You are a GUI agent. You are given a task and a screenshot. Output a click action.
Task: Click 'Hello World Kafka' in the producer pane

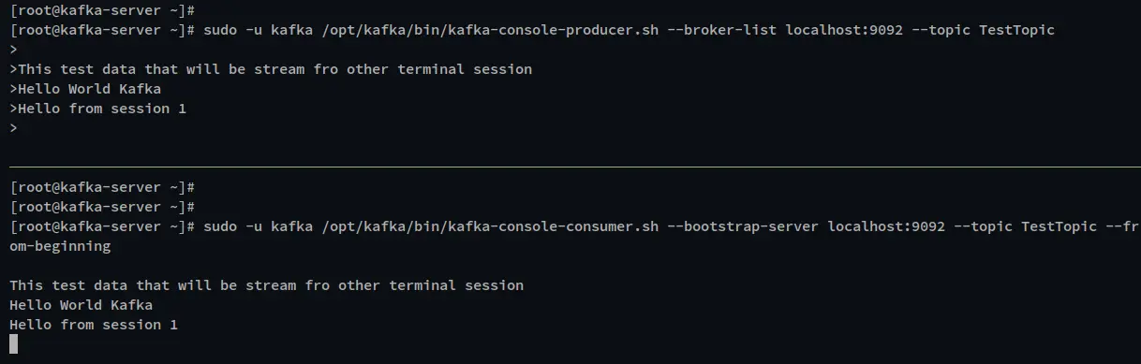pyautogui.click(x=89, y=89)
